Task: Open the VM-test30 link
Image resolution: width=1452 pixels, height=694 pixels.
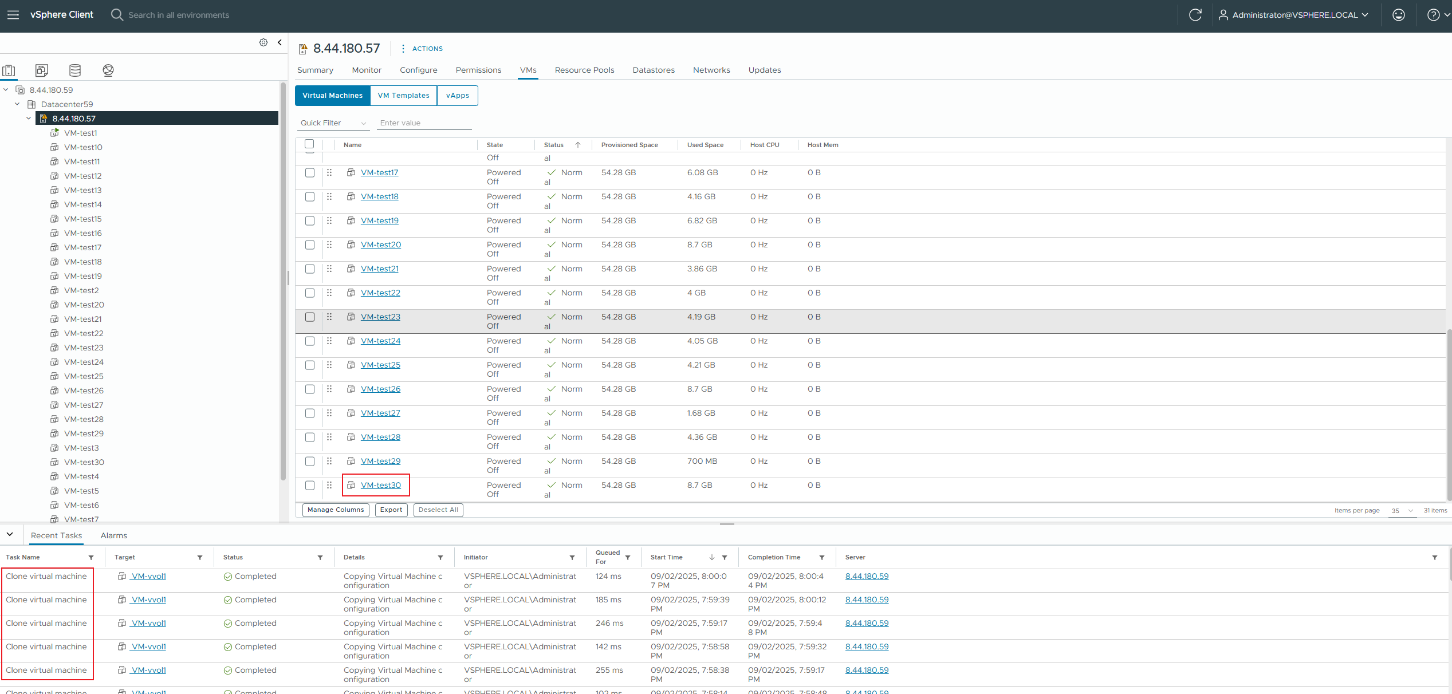Action: click(x=381, y=485)
